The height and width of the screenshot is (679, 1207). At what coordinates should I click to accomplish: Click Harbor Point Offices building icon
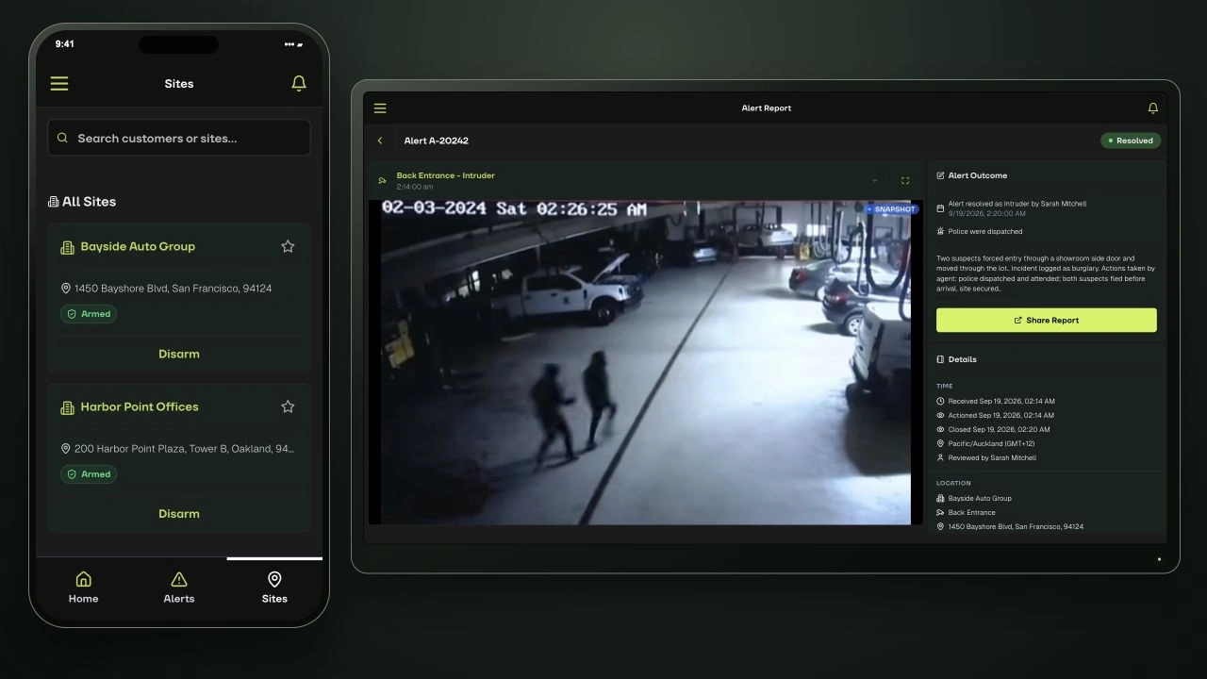(x=67, y=407)
